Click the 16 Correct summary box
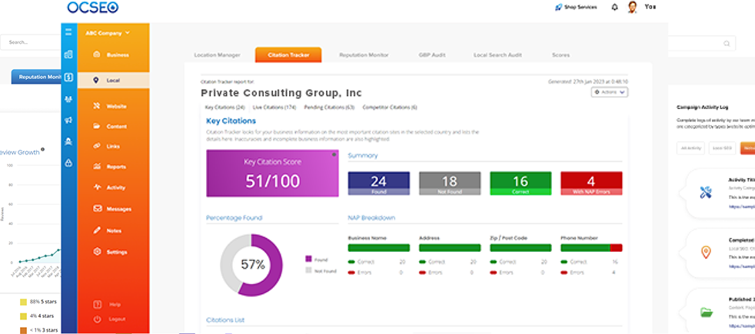The image size is (755, 334). point(521,183)
